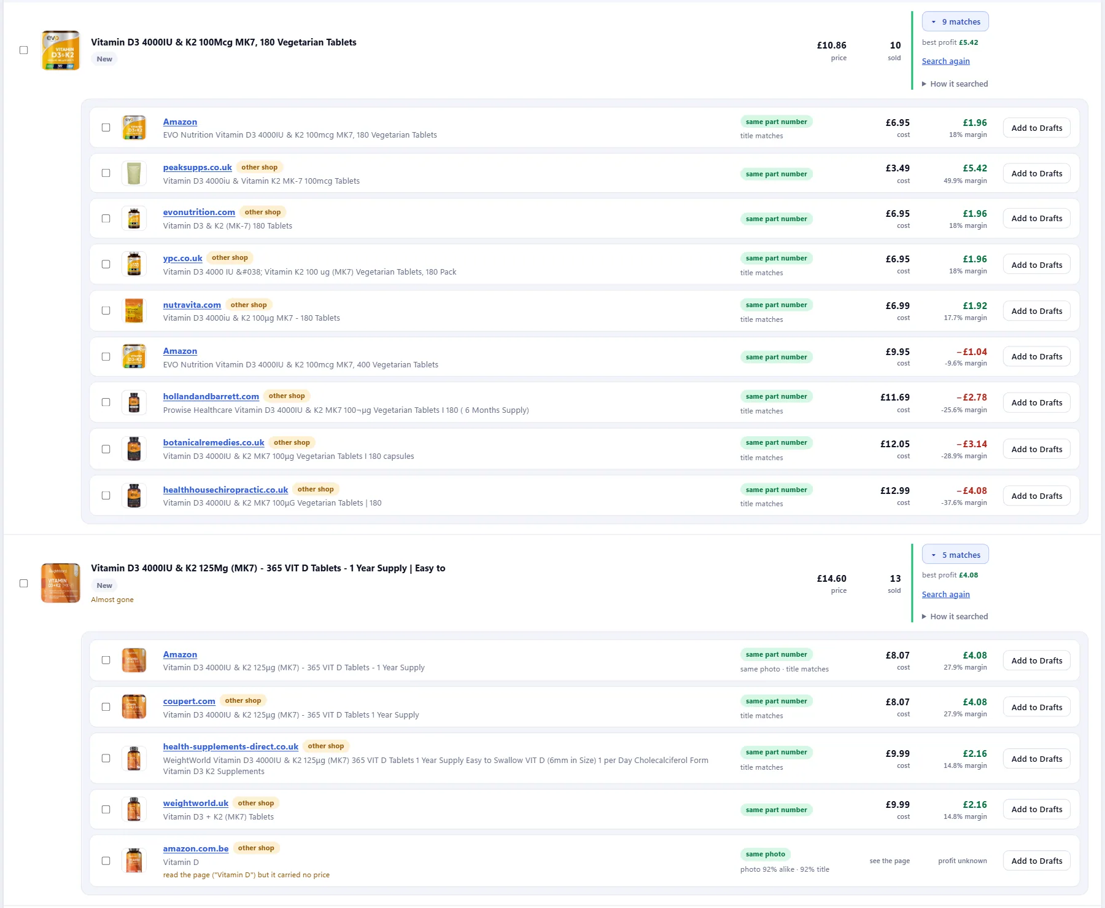1105x908 pixels.
Task: Click the amazon.com.be match product image
Action: 134,861
